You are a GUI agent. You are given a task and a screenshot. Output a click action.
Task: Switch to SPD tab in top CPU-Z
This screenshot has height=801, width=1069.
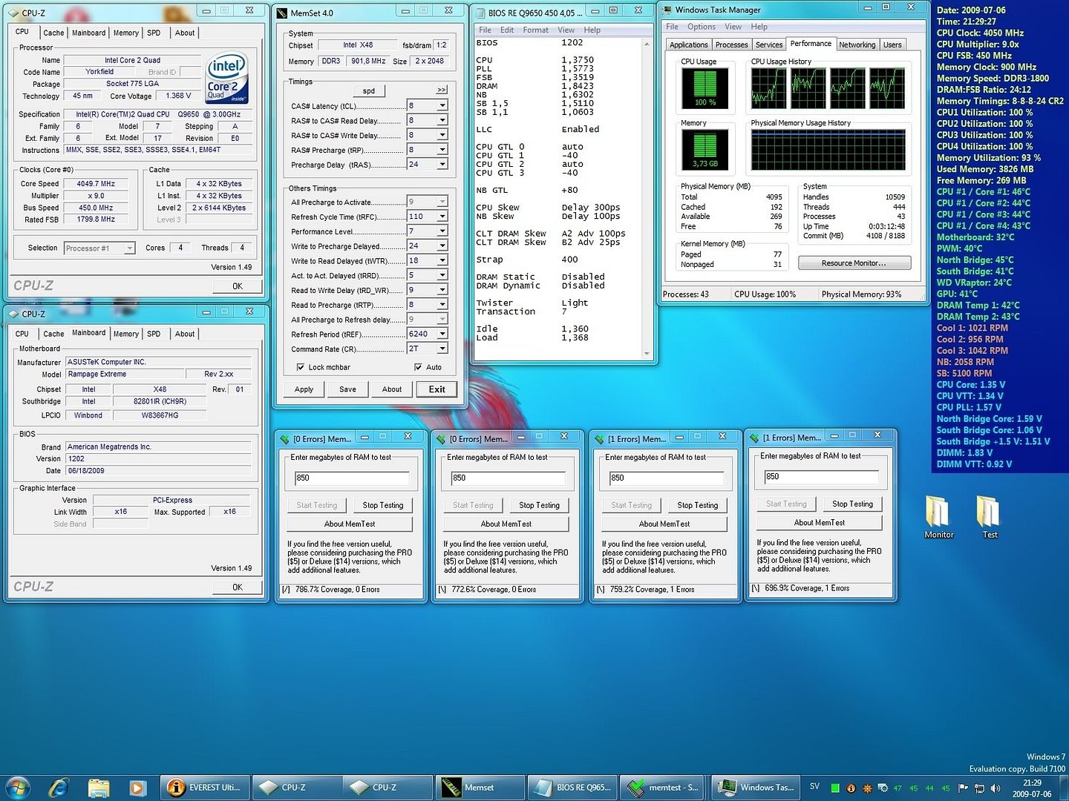pyautogui.click(x=154, y=33)
